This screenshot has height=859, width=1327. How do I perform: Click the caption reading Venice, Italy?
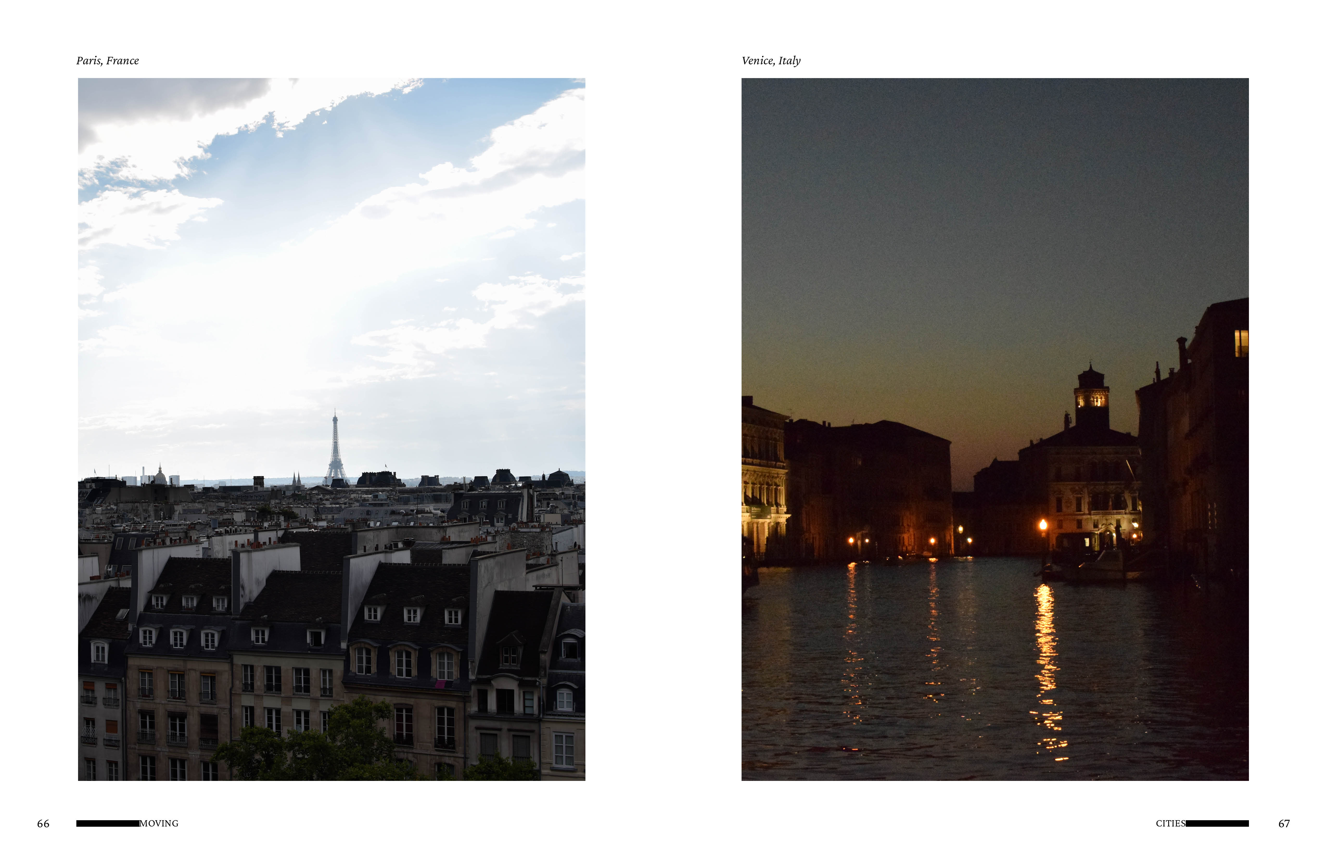(771, 60)
